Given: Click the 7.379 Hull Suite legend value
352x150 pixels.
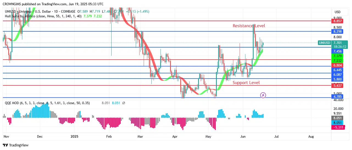Looking at the screenshot, I should pyautogui.click(x=88, y=16).
